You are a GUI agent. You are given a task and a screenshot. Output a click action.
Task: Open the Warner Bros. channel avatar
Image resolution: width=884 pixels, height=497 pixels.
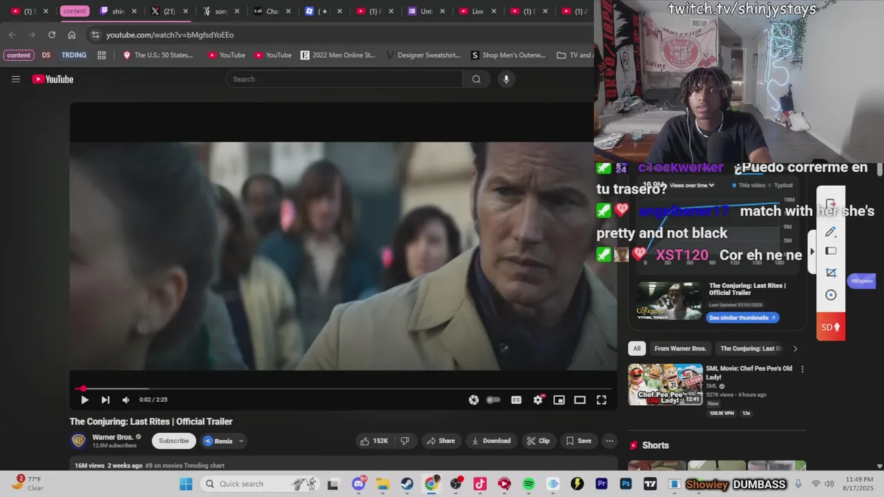tap(79, 441)
